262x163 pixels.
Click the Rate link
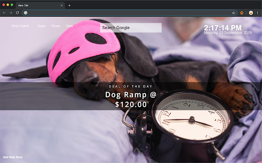pyautogui.click(x=70, y=26)
